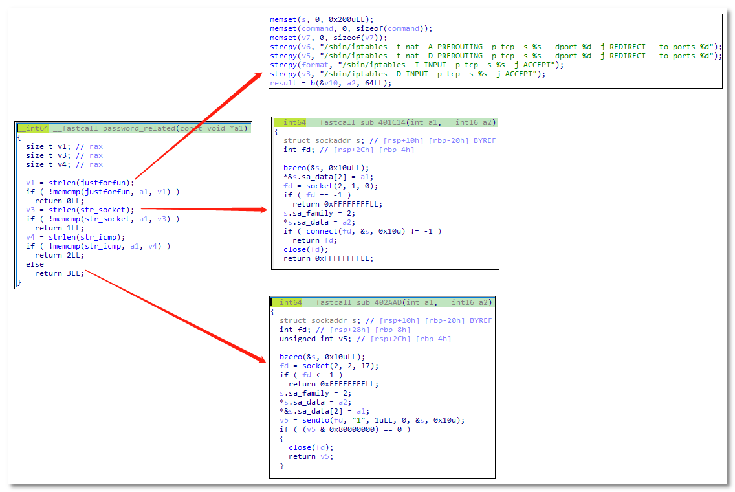Image resolution: width=735 pixels, height=492 pixels.
Task: Click the memset command line
Action: [x=351, y=28]
